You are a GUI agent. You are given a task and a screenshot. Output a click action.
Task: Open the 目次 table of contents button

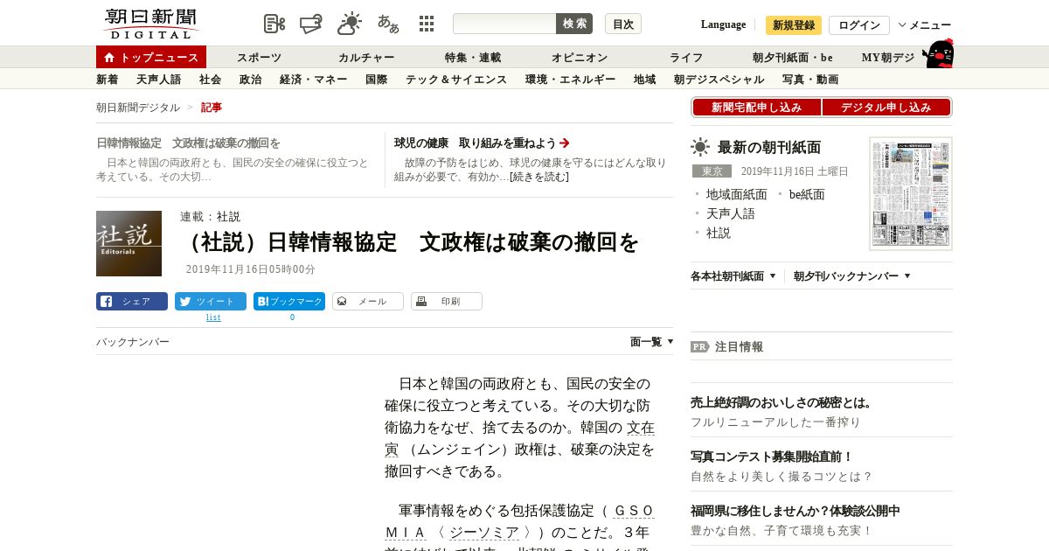(623, 24)
